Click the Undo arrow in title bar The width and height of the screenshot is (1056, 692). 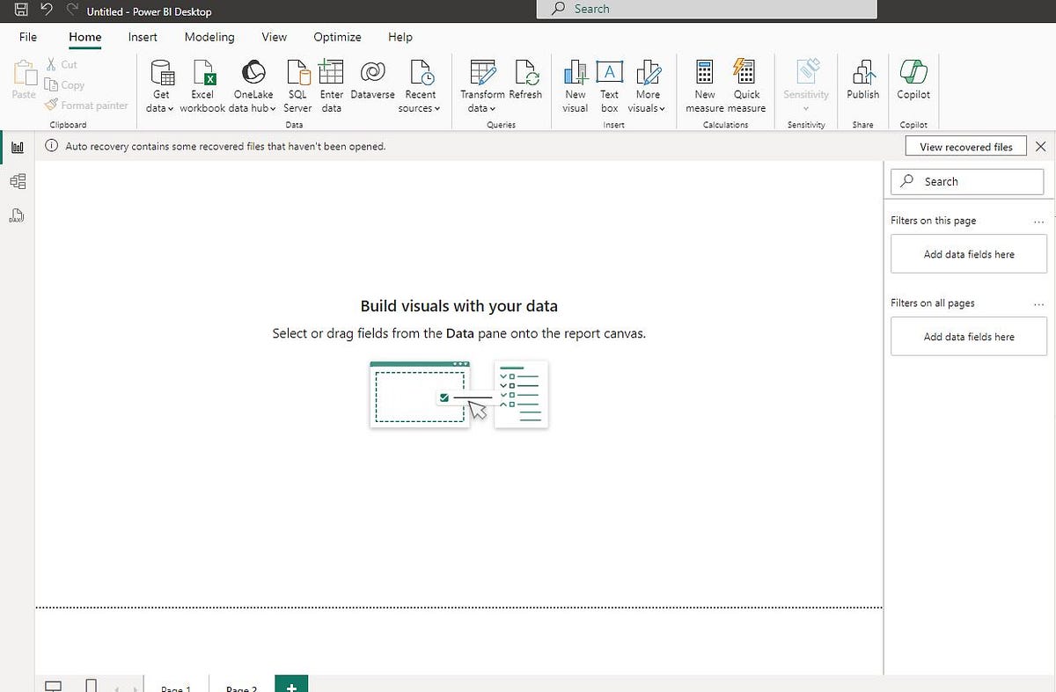(x=47, y=11)
